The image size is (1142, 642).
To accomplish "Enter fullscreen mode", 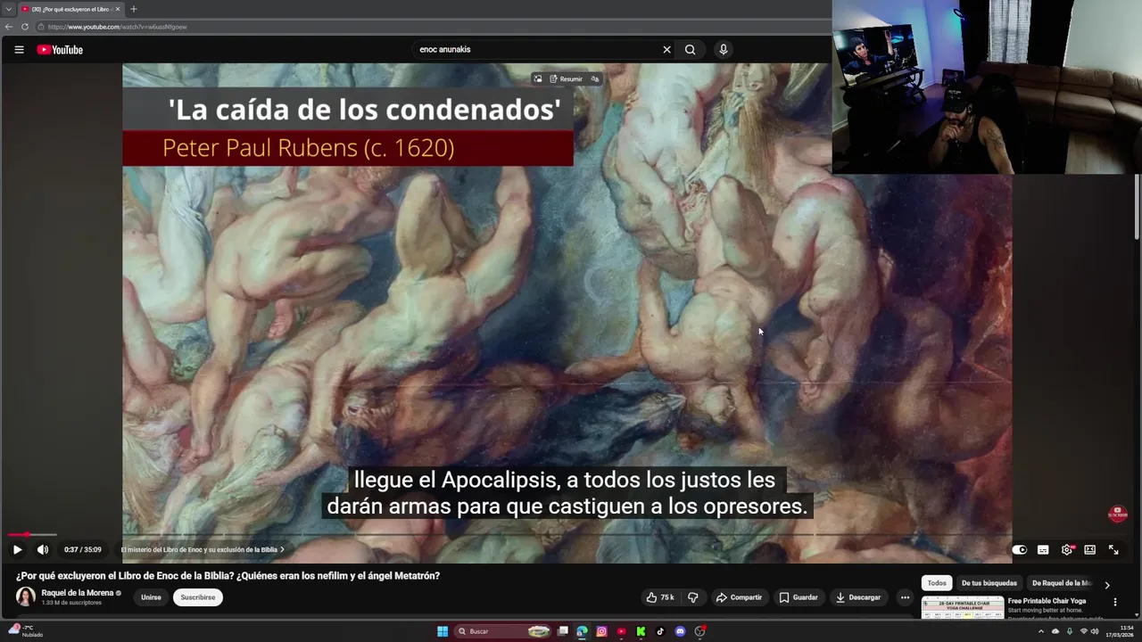I will click(1113, 550).
